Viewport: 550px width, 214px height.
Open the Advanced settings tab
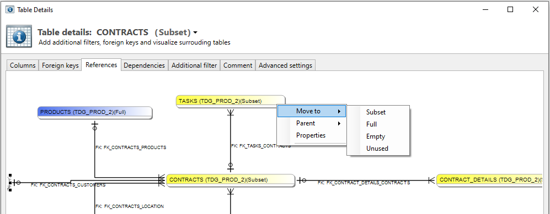(286, 65)
